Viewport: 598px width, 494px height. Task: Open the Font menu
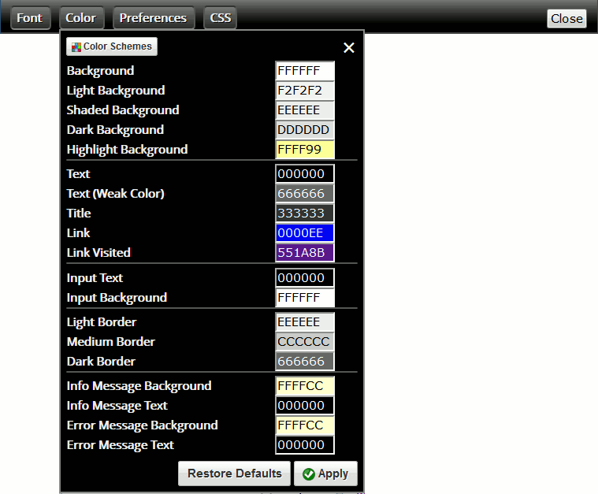(30, 18)
